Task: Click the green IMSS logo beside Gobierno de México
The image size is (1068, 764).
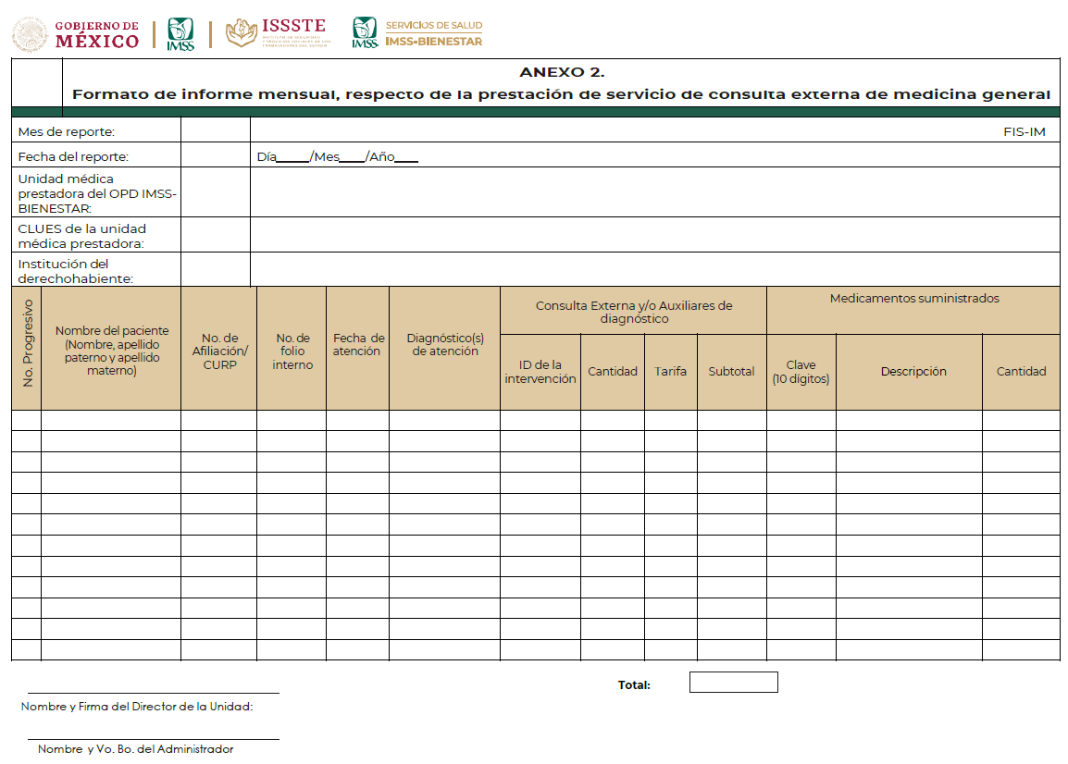Action: 180,34
